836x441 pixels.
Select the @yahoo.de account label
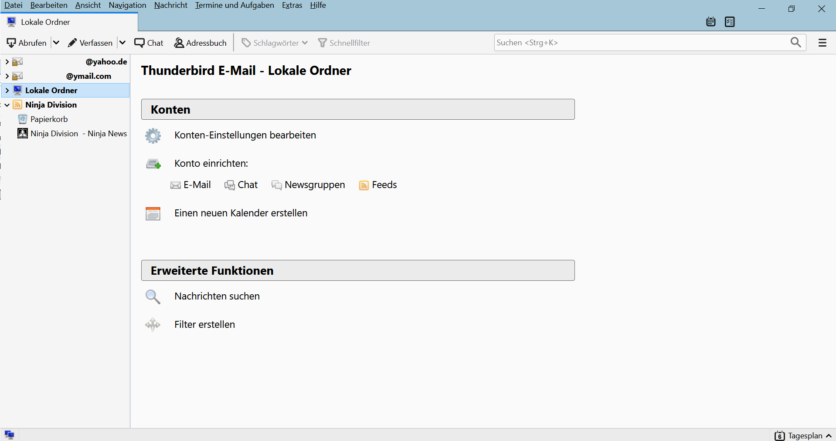pos(106,62)
